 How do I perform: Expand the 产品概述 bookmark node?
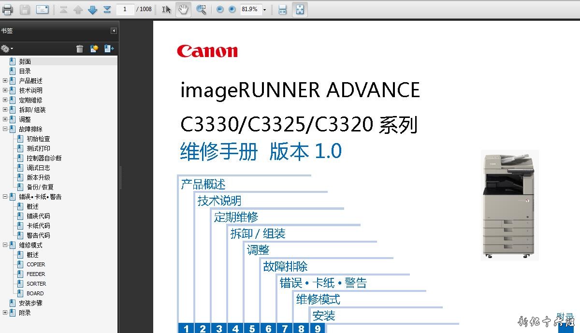tap(5, 81)
